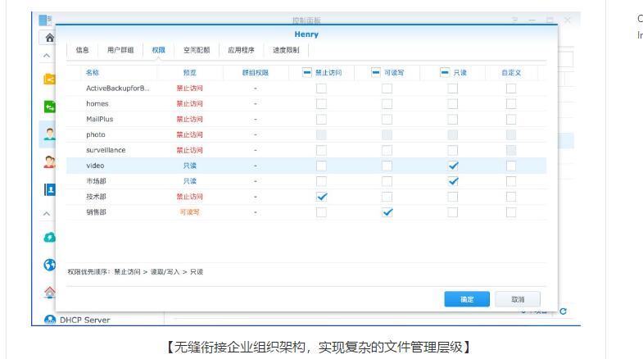Screen dimensions: 643x359
Task: Click the refresh icon at bottom right
Action: coord(563,311)
